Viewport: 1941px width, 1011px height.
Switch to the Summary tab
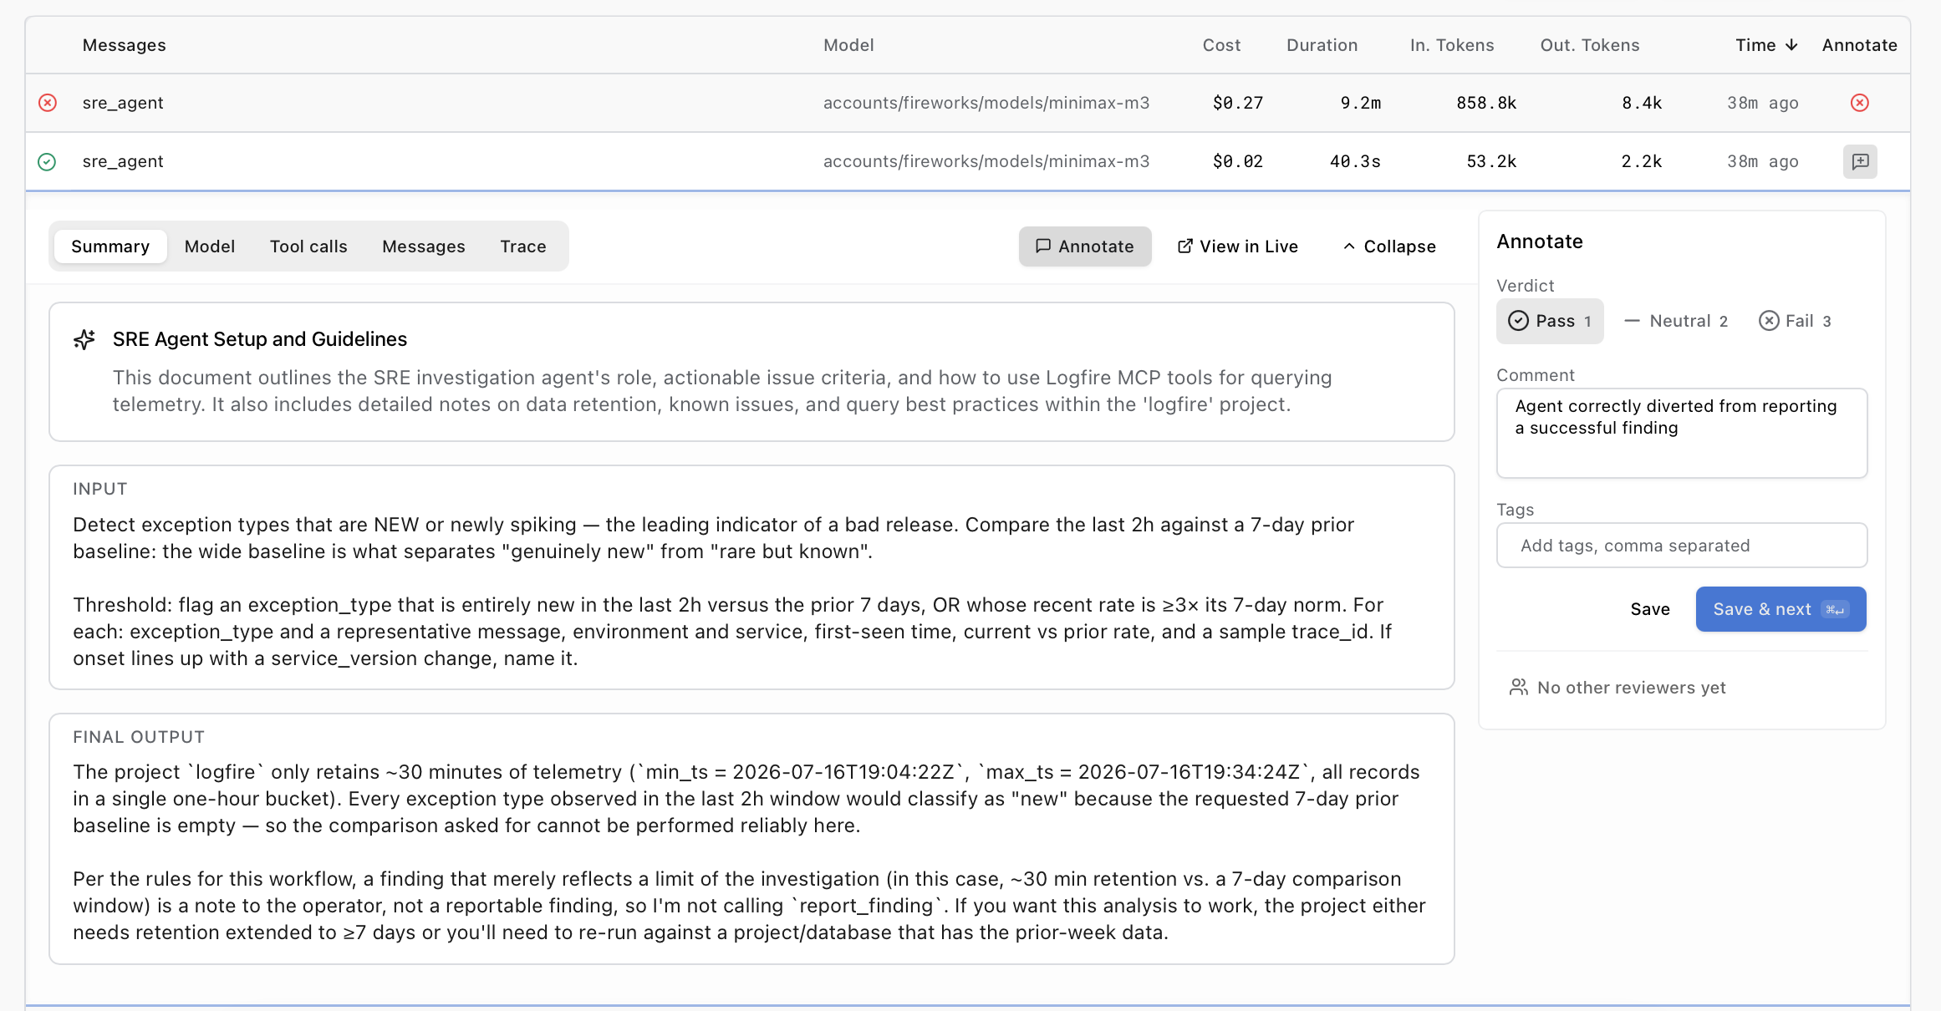point(110,246)
